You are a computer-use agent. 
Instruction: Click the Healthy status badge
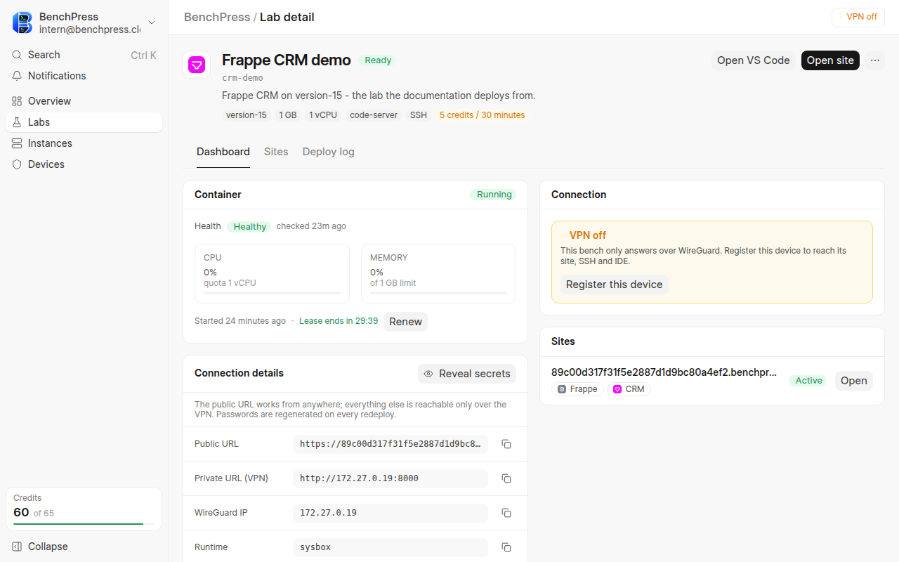point(249,227)
